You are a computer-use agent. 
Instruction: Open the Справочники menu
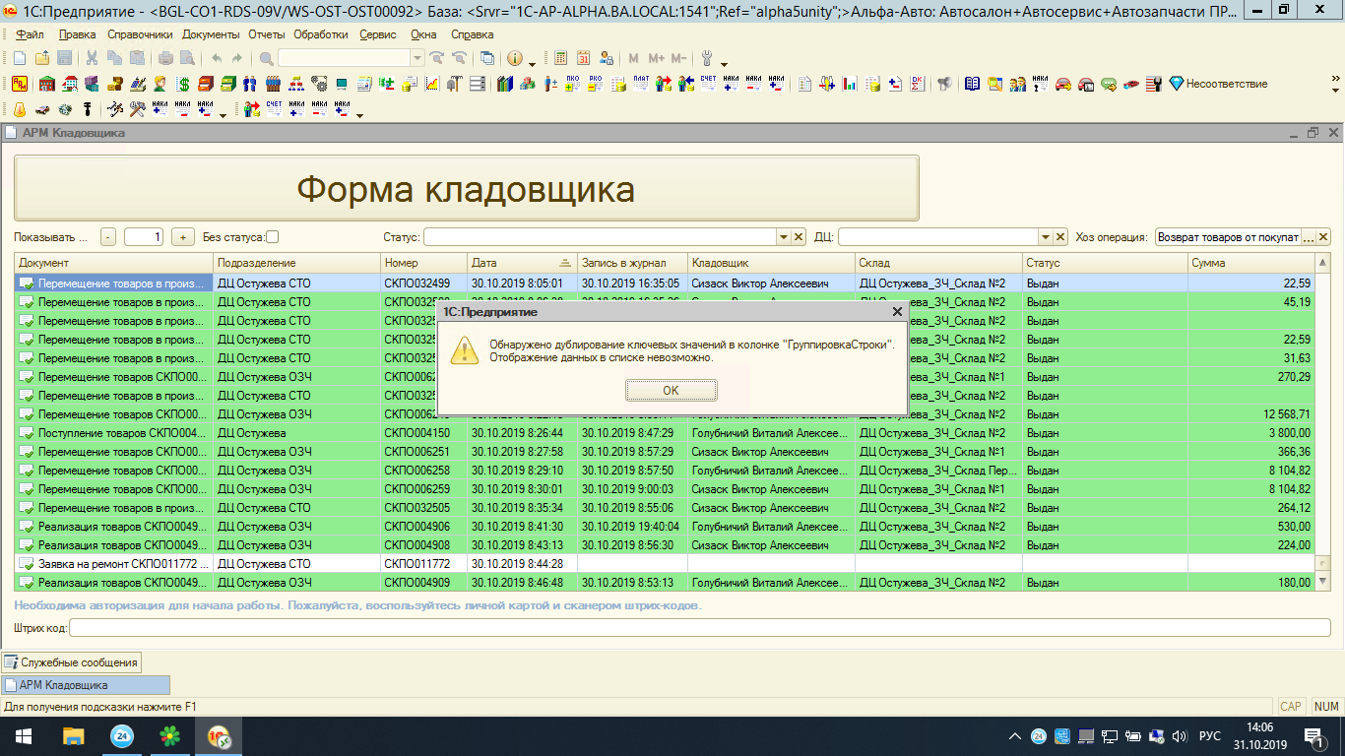tap(140, 34)
